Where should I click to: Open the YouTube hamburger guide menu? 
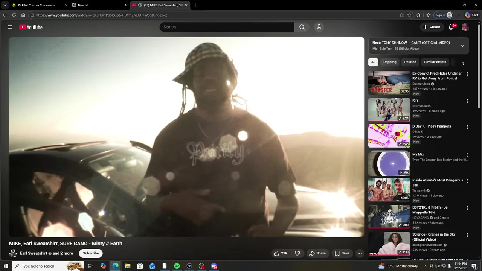click(x=10, y=27)
